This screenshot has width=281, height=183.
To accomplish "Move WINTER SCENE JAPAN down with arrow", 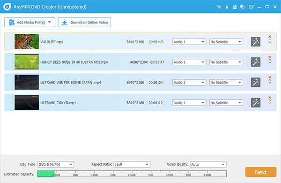I will point(270,83).
